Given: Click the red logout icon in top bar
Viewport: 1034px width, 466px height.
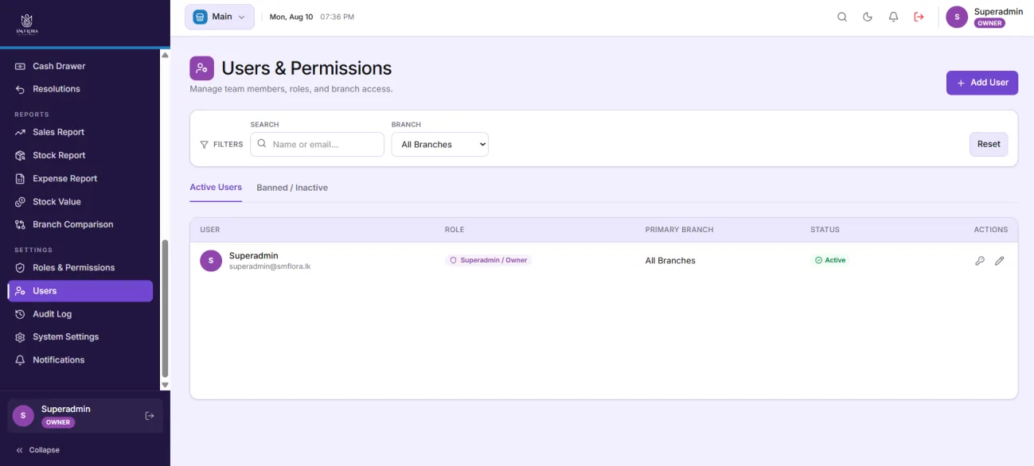Looking at the screenshot, I should coord(919,17).
